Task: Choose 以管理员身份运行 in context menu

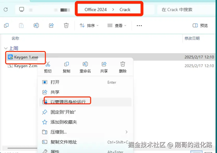Action: click(85, 102)
